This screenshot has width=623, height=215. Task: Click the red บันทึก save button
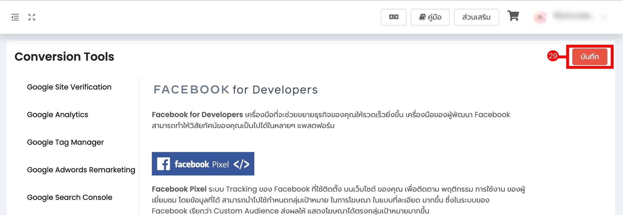click(x=590, y=57)
